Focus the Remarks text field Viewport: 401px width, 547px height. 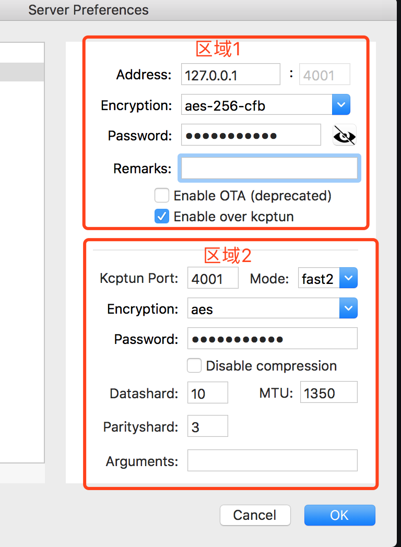269,168
